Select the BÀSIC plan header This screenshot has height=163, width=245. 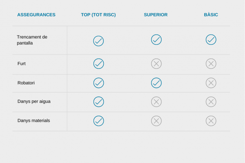(x=211, y=15)
